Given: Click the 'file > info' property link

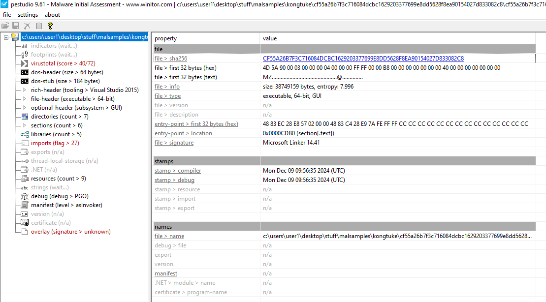Looking at the screenshot, I should [x=167, y=87].
